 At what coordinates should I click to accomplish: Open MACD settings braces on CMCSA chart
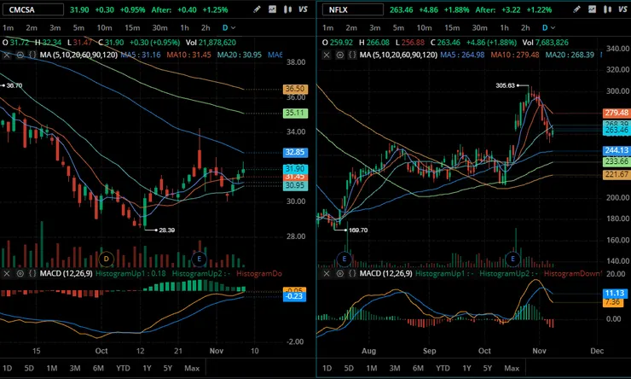point(32,273)
